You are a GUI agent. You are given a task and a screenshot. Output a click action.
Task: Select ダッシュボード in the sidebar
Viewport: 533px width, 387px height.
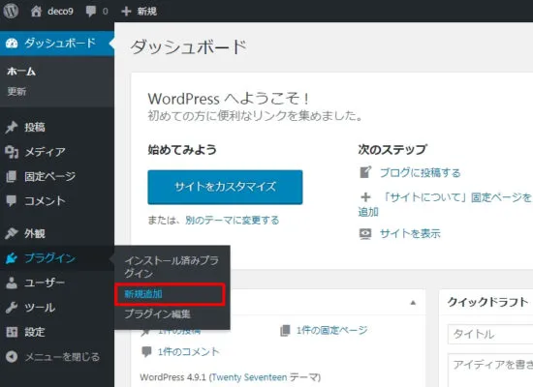coord(57,44)
